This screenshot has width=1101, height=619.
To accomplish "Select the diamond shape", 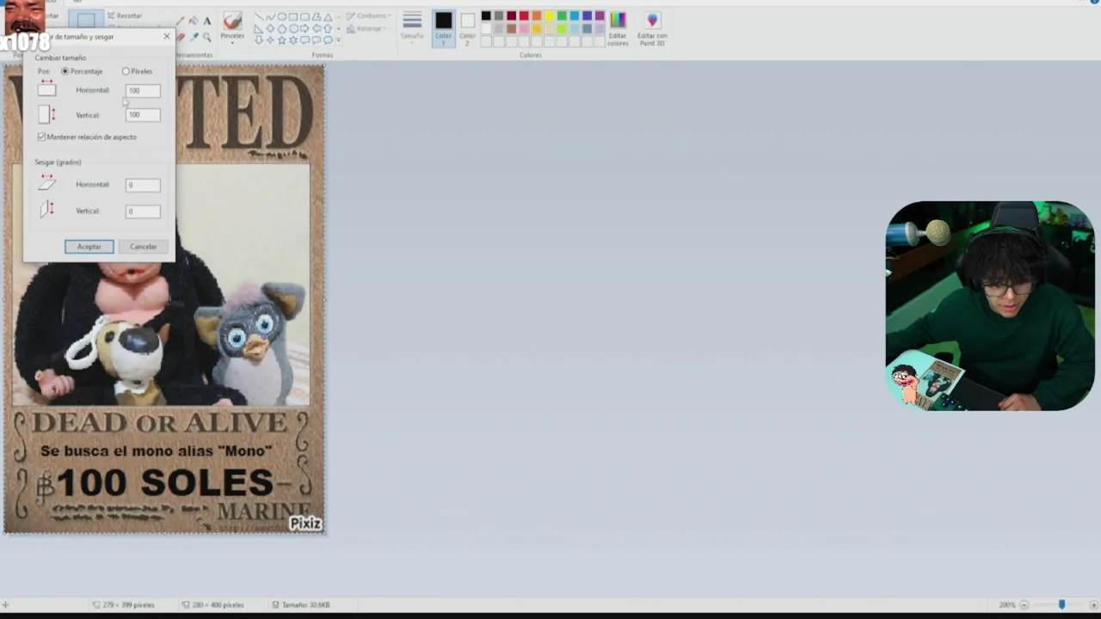I will pos(270,28).
